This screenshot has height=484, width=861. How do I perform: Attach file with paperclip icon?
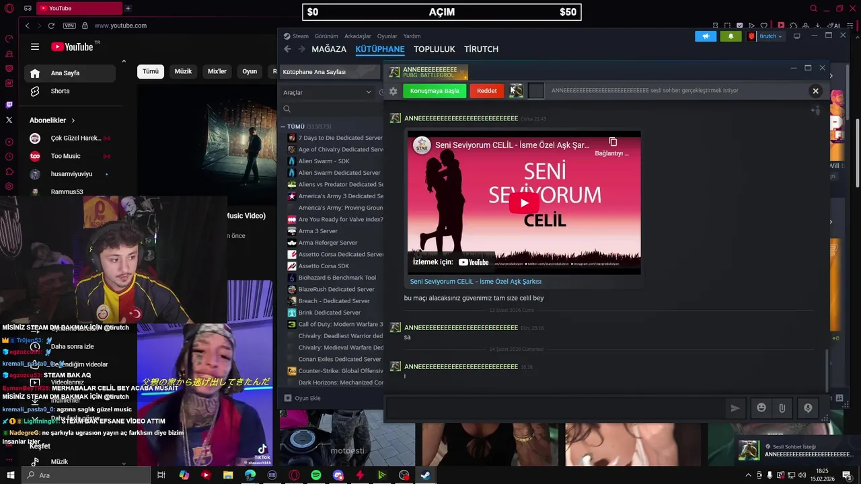point(782,407)
